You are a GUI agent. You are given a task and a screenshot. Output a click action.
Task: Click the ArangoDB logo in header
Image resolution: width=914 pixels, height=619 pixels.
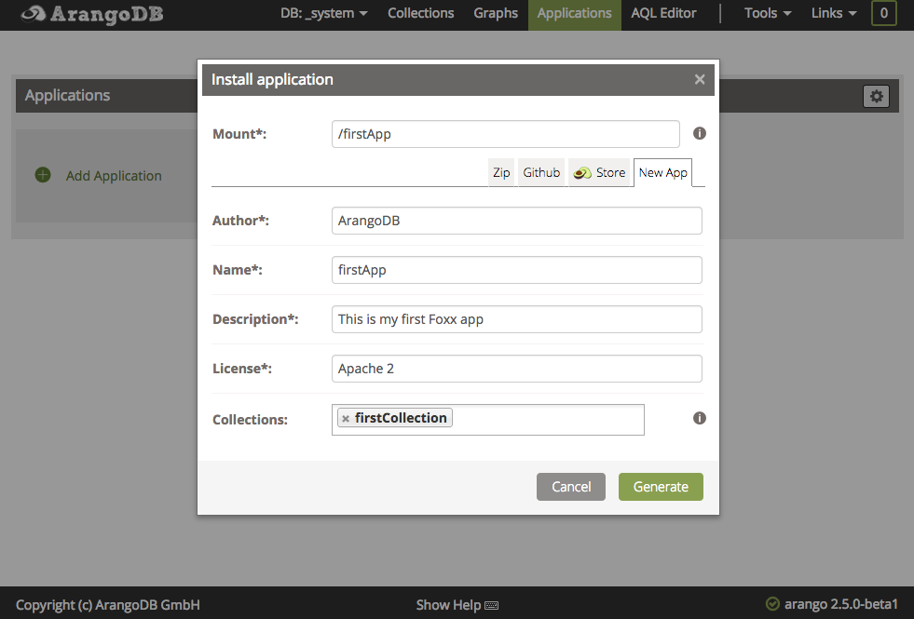click(x=91, y=14)
